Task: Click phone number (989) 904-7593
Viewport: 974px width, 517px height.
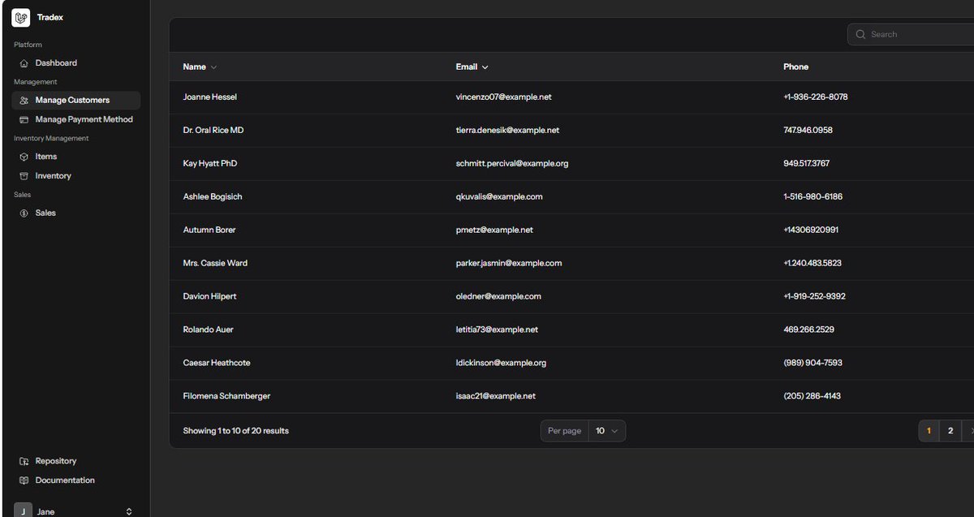Action: click(x=812, y=364)
